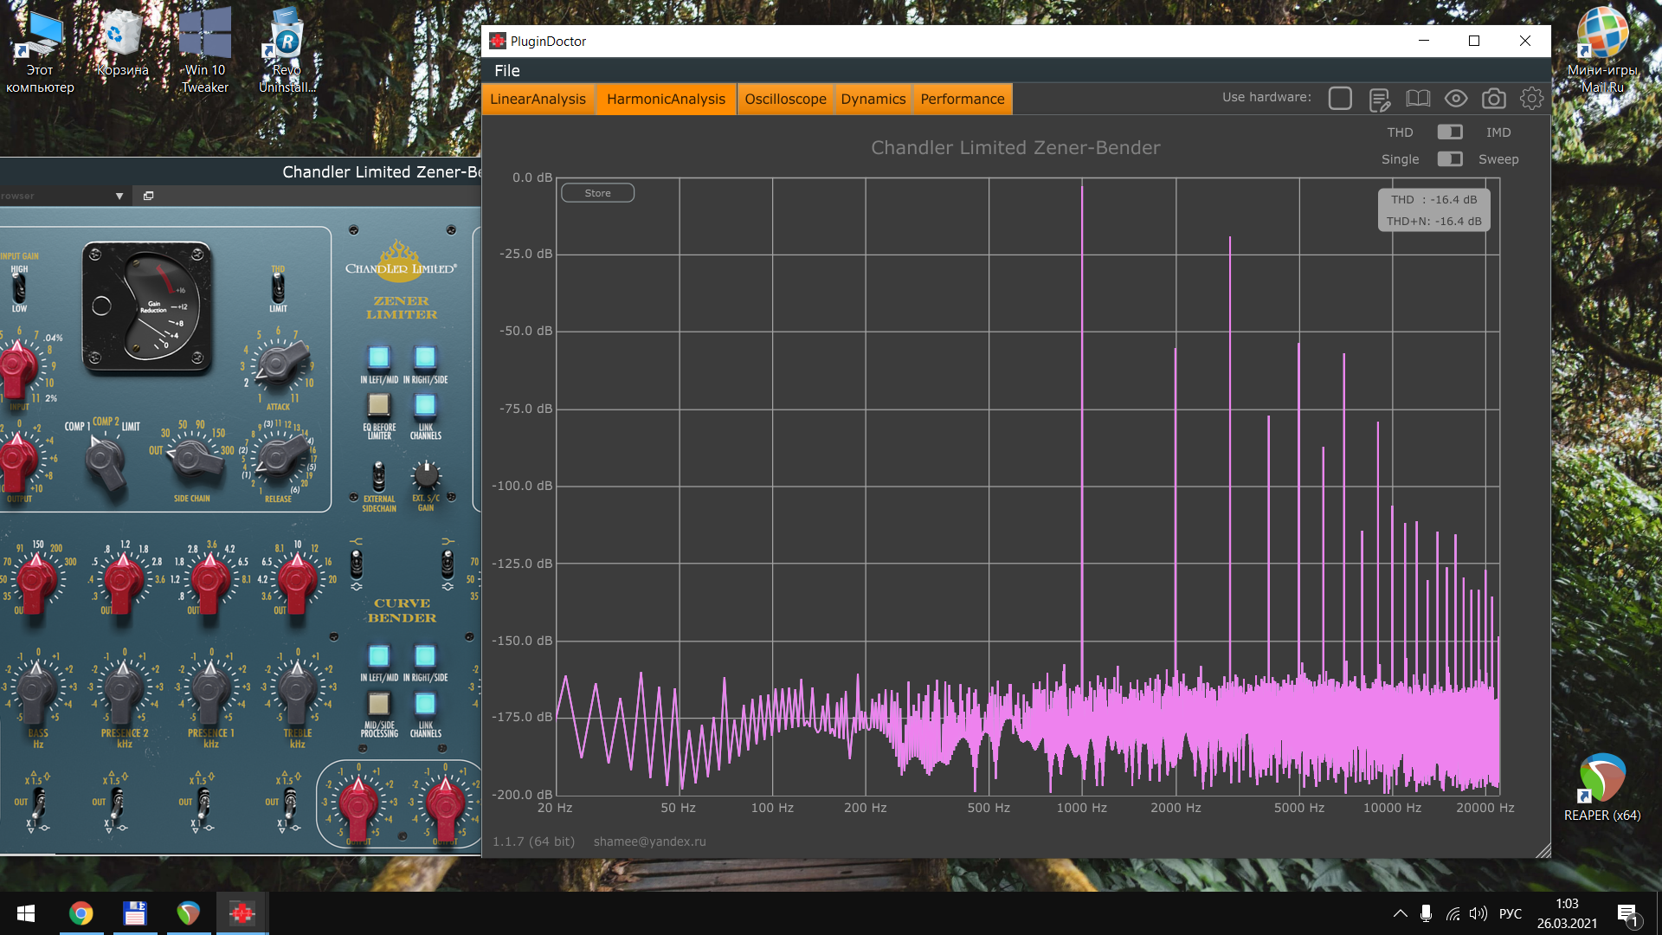Image resolution: width=1662 pixels, height=935 pixels.
Task: Click the Presence 1 kHz frequency red knob
Action: (209, 583)
